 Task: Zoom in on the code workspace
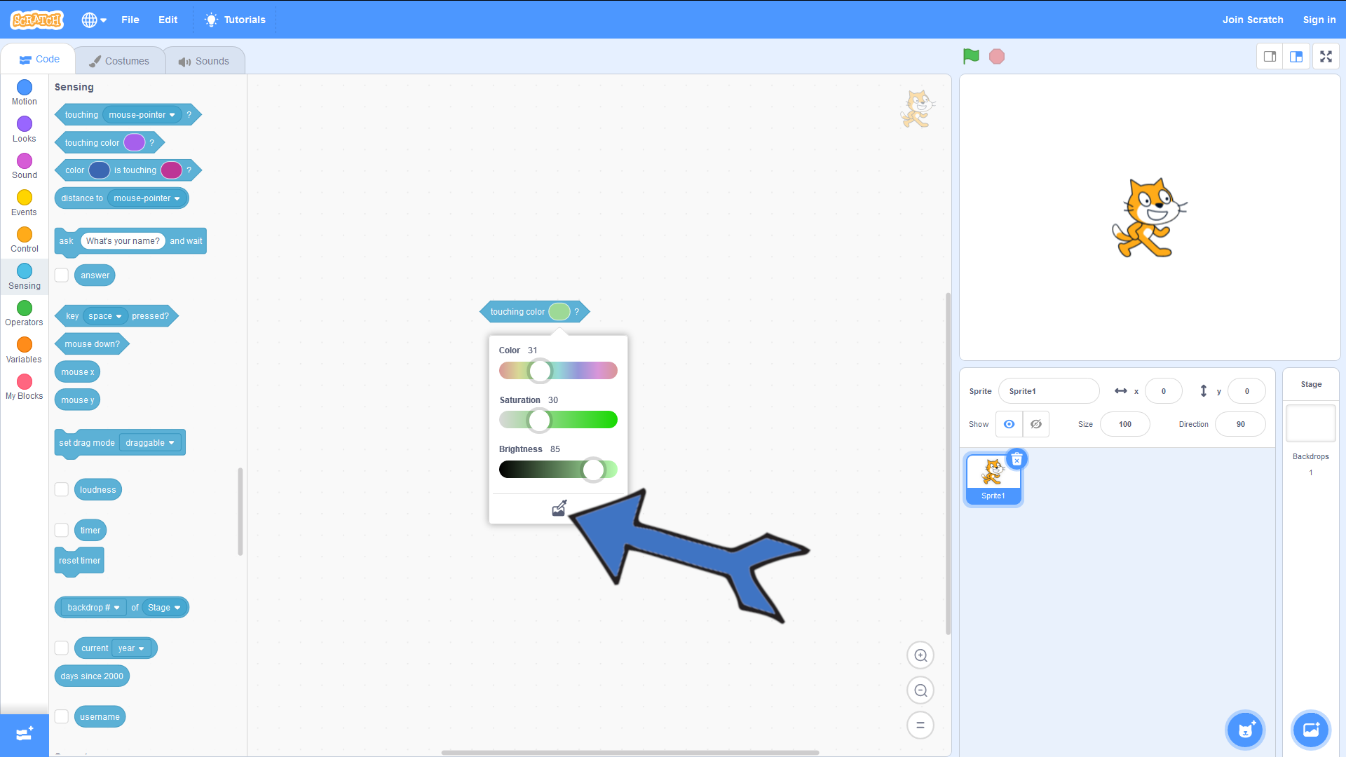[x=920, y=655]
